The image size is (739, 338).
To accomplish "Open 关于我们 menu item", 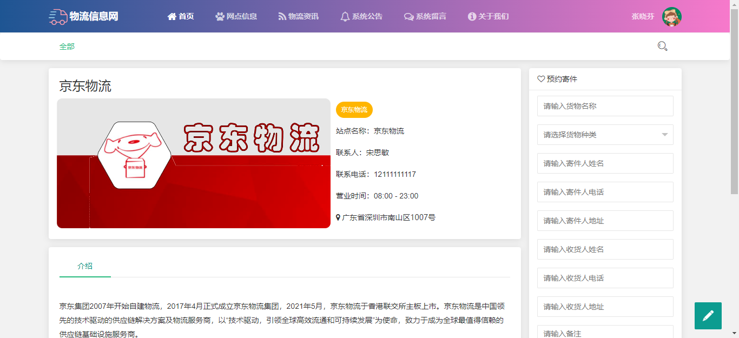I will pyautogui.click(x=493, y=17).
